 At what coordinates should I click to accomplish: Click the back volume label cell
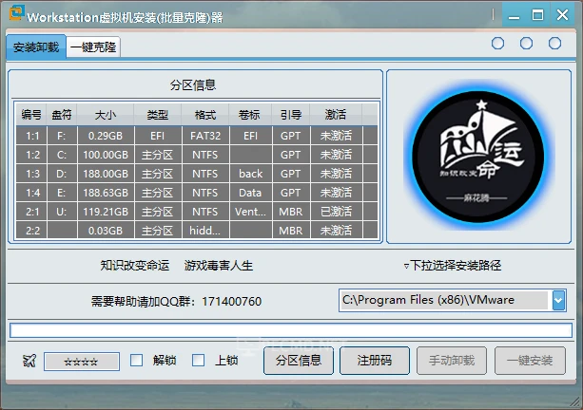(250, 174)
